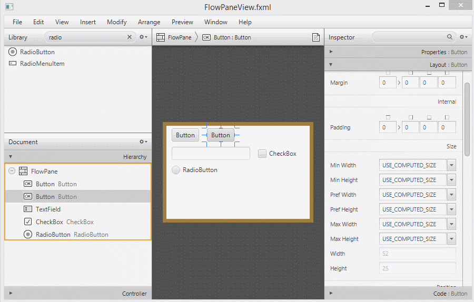Image resolution: width=474 pixels, height=302 pixels.
Task: Open the Preview menu
Action: [182, 22]
